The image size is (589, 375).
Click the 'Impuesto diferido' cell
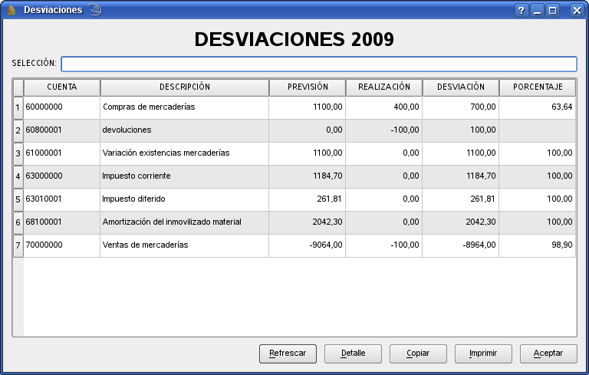pyautogui.click(x=184, y=199)
